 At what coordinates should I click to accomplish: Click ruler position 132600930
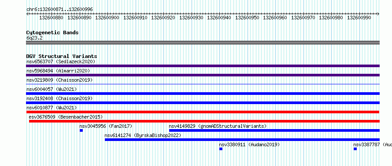(191, 18)
